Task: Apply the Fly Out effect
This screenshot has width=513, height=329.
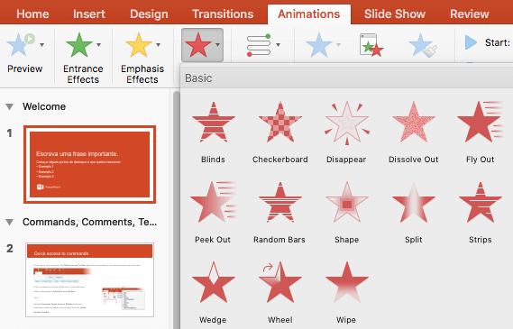Action: click(x=480, y=133)
